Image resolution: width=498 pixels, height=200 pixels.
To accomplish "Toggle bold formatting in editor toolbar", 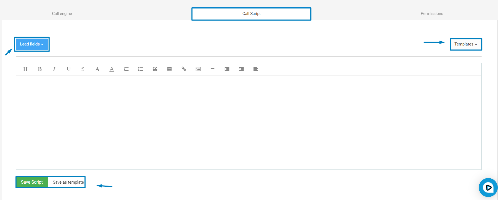I will point(40,69).
